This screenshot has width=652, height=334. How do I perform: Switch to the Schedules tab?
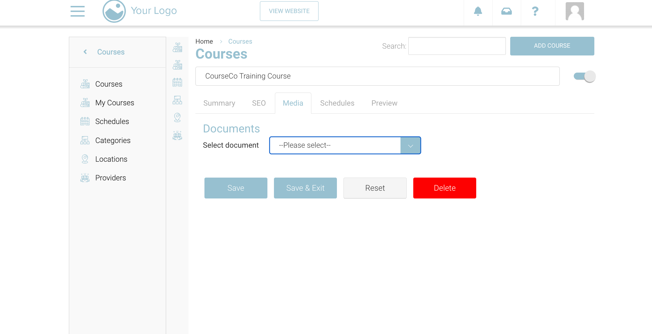tap(337, 103)
